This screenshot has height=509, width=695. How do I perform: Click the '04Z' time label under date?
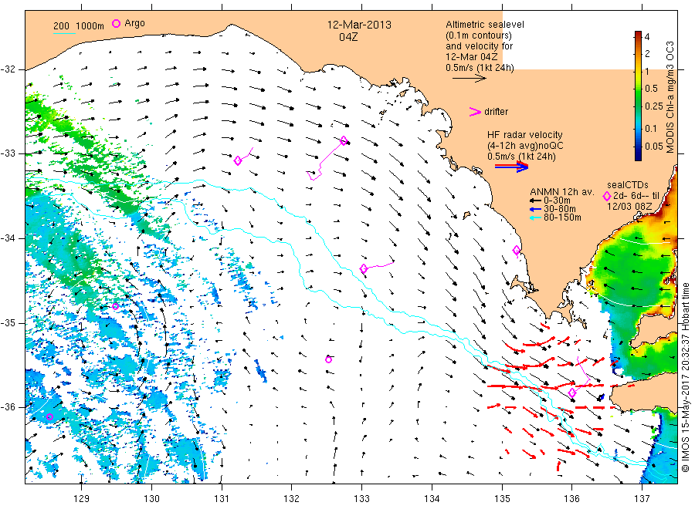[348, 37]
